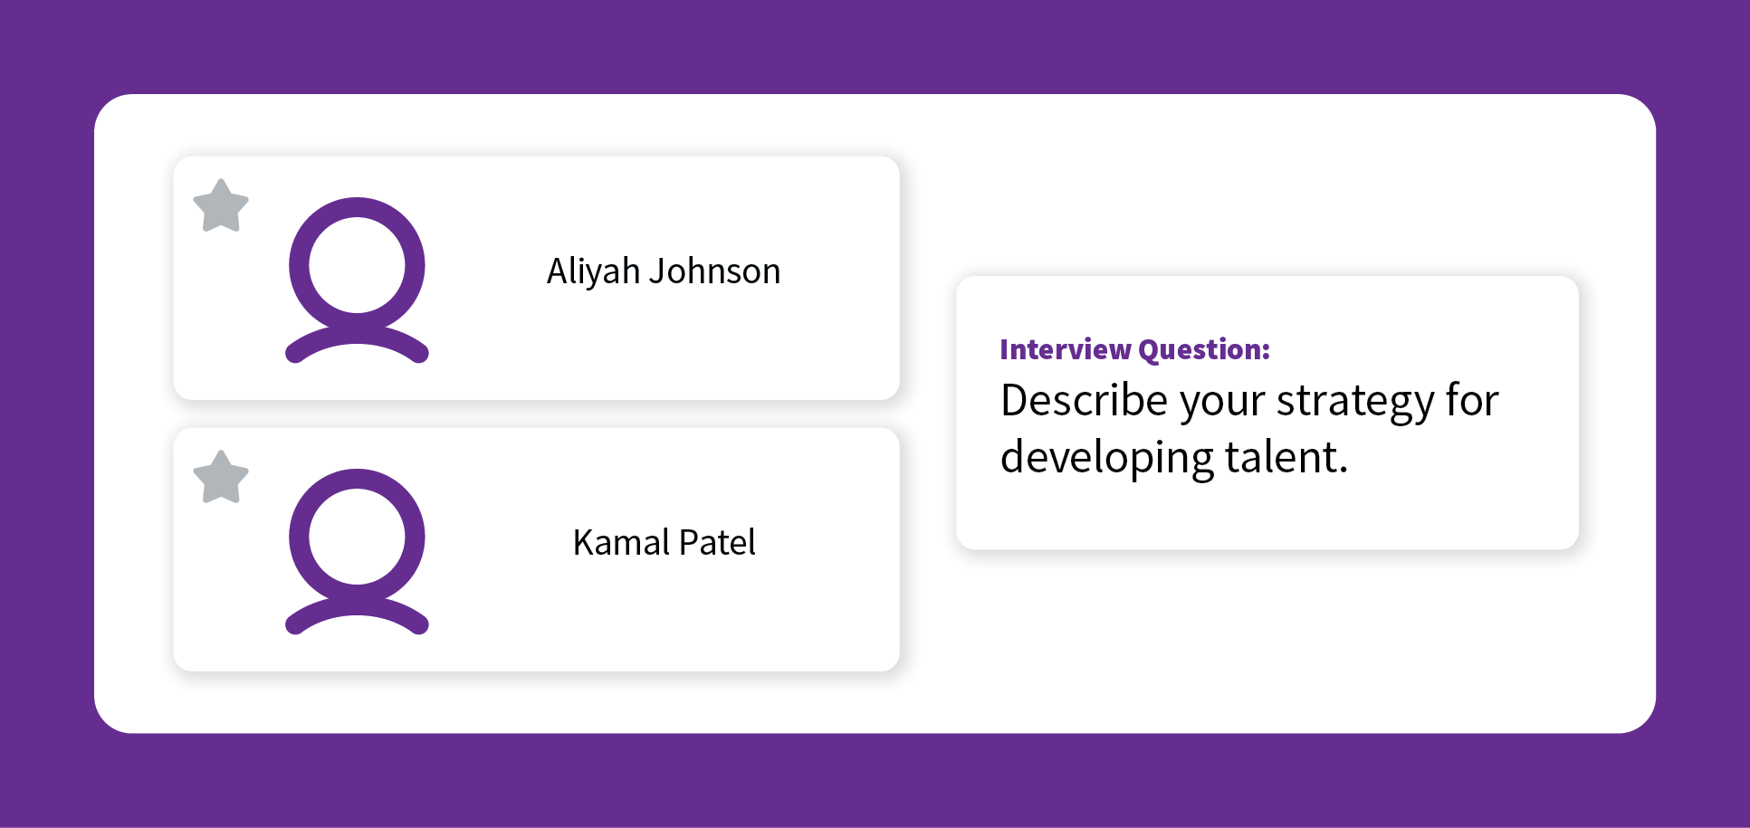Open Kamal Patel's profile avatar icon

pyautogui.click(x=357, y=552)
